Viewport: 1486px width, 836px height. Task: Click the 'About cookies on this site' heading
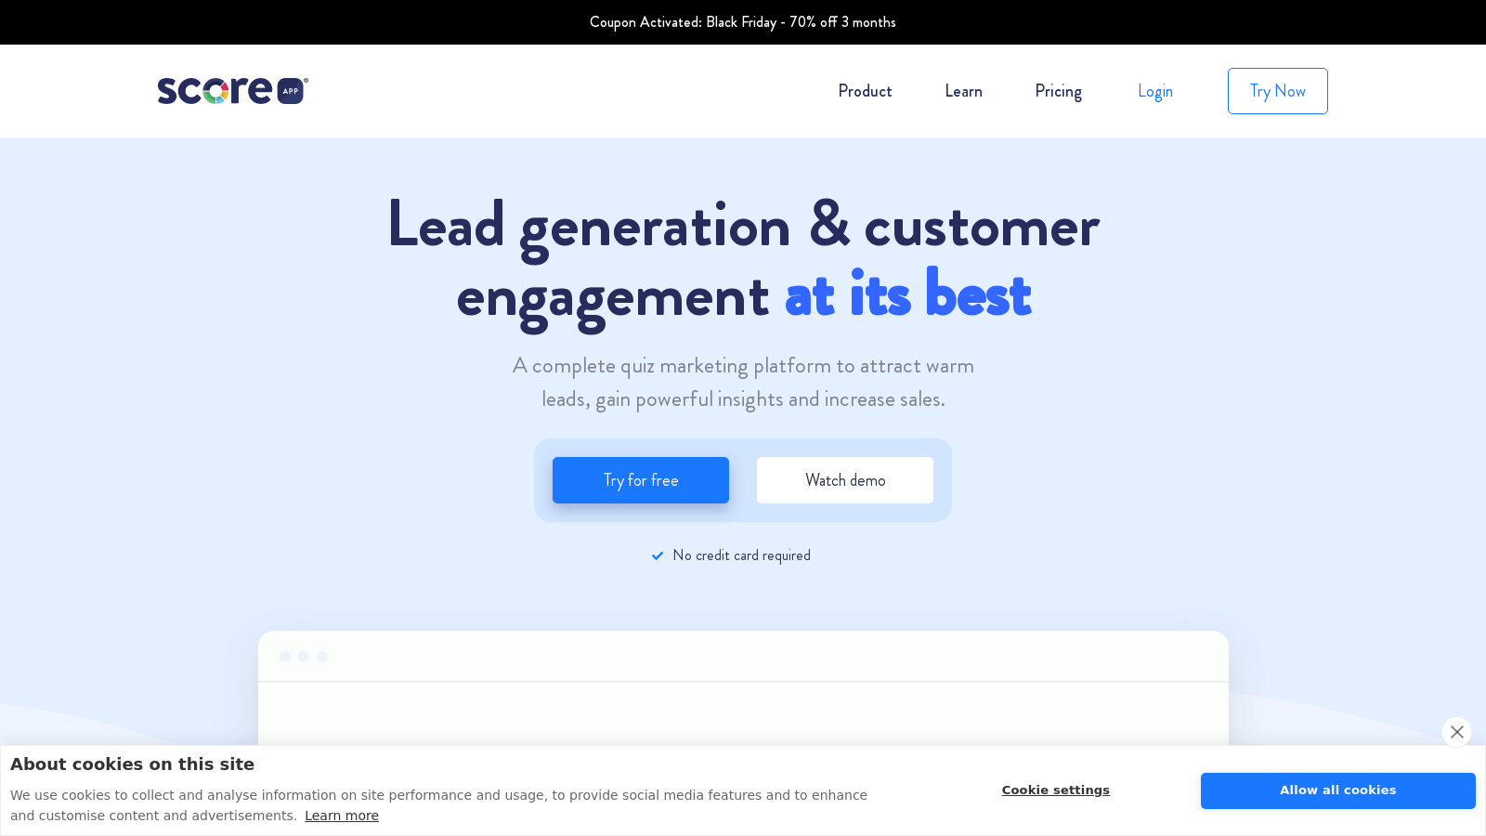pyautogui.click(x=132, y=764)
